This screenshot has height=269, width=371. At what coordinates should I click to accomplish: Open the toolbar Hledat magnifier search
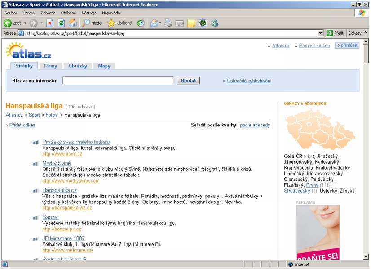[x=92, y=23]
